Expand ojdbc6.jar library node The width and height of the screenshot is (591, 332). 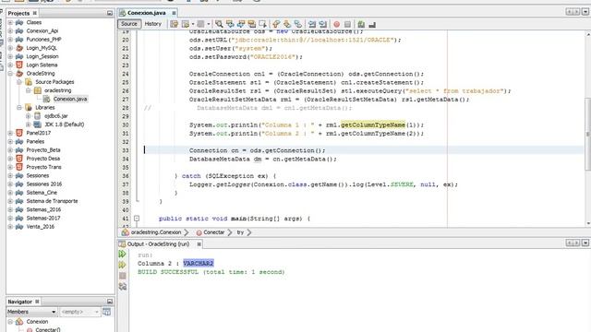[29, 116]
